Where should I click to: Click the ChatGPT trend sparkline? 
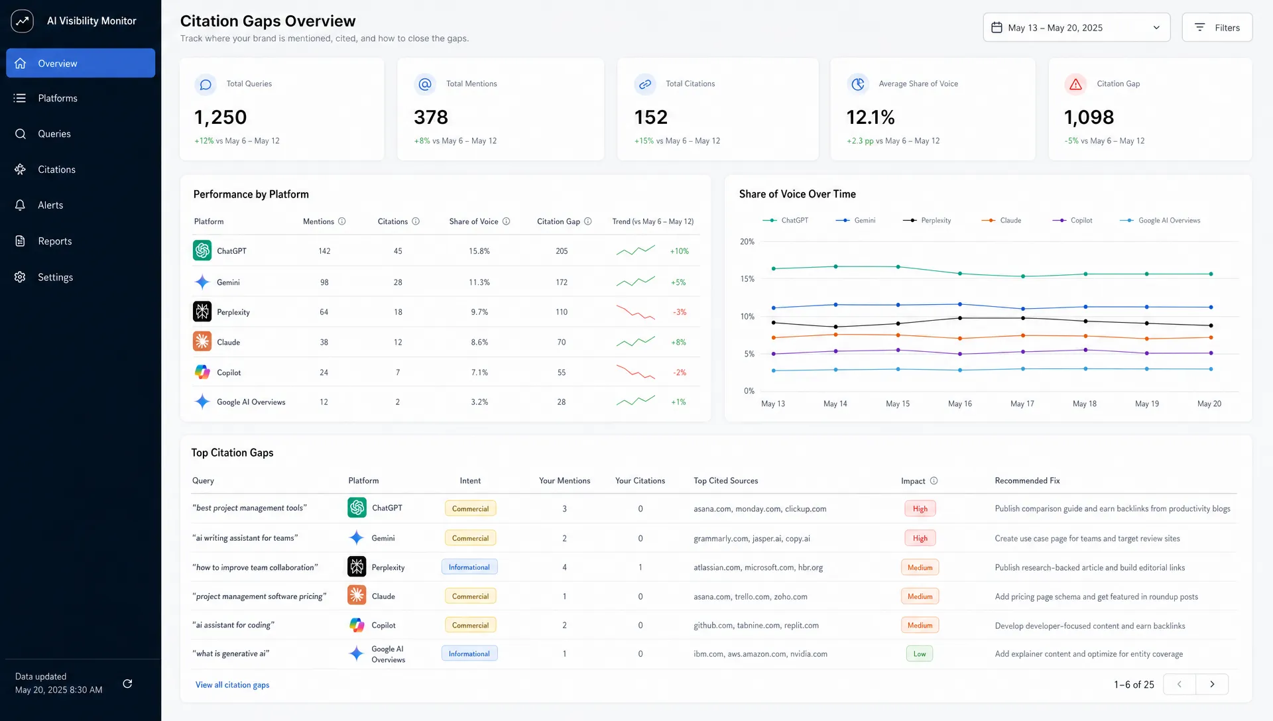pos(636,250)
